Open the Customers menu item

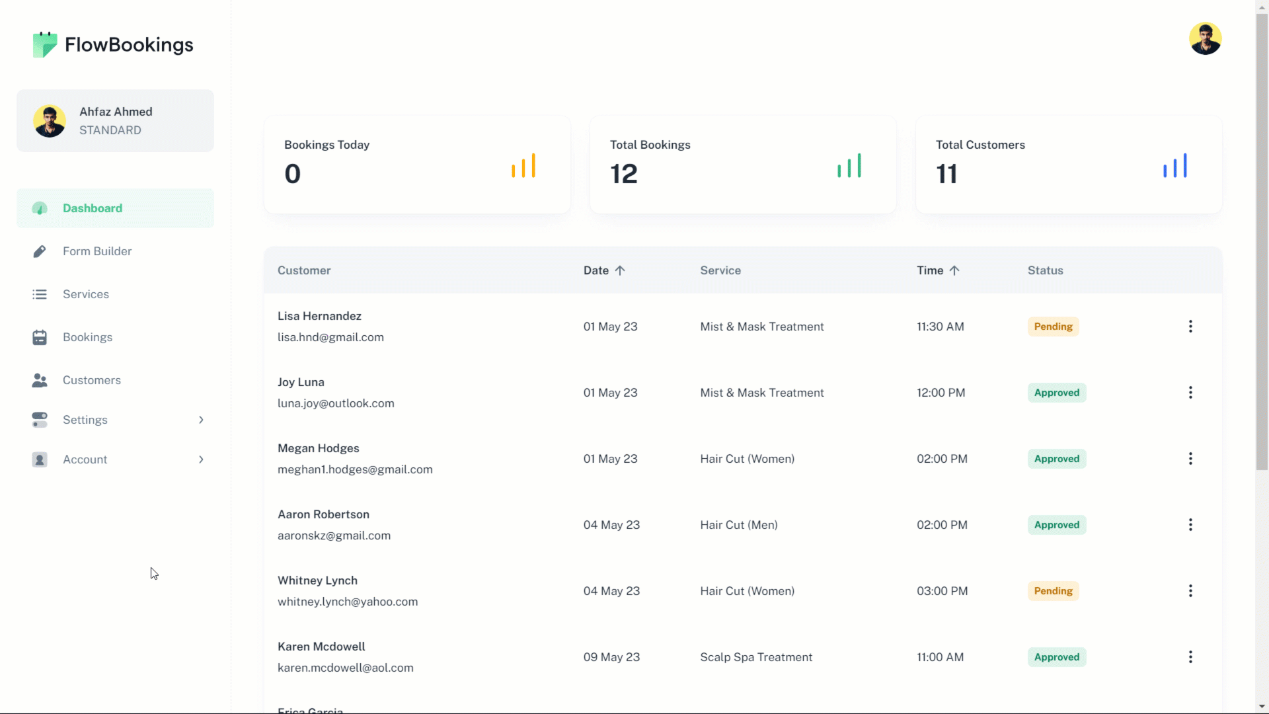92,380
